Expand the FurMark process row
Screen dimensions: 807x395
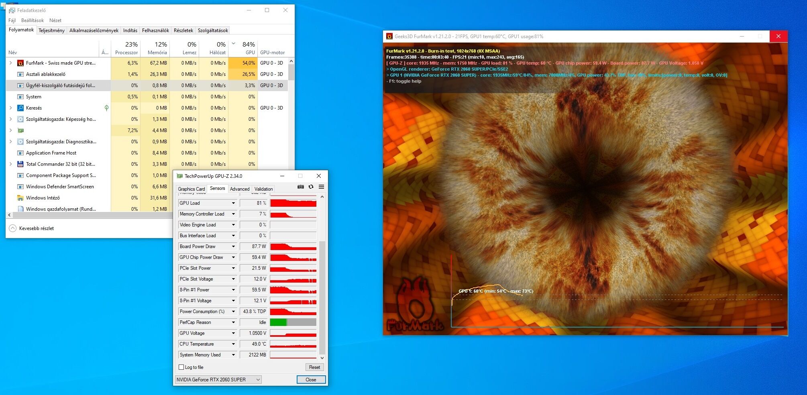coord(11,63)
